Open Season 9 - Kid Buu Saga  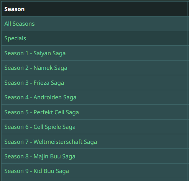[37, 171]
